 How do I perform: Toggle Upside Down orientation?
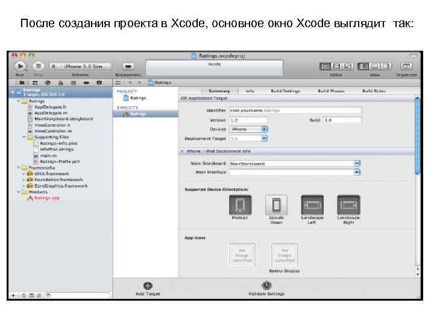pyautogui.click(x=276, y=205)
